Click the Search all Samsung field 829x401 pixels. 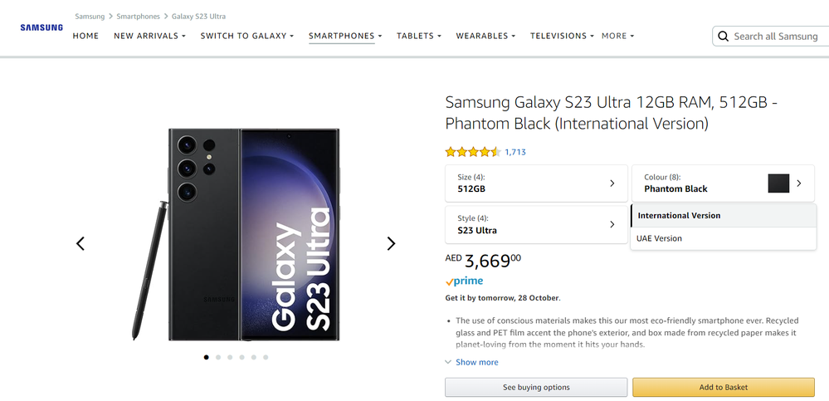[x=771, y=37]
